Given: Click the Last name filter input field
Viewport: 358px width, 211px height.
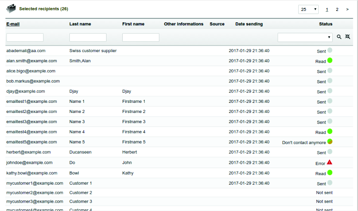Looking at the screenshot, I should [88, 38].
